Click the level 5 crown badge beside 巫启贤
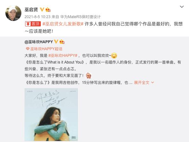 (x=48, y=10)
